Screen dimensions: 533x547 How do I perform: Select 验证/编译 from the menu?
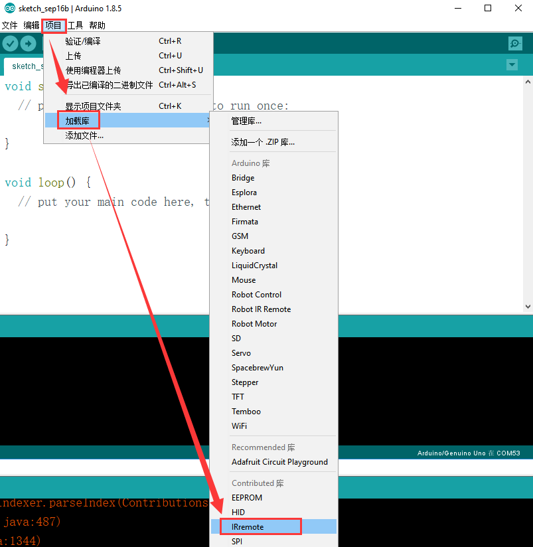pyautogui.click(x=128, y=41)
